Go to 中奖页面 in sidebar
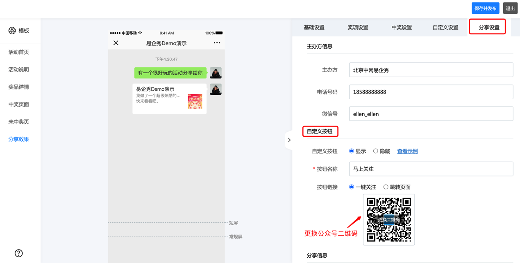The width and height of the screenshot is (520, 263). pyautogui.click(x=19, y=105)
